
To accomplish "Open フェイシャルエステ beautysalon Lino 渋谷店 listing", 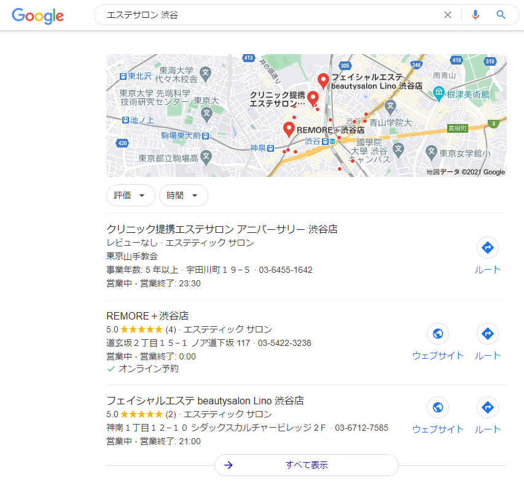I will (205, 401).
